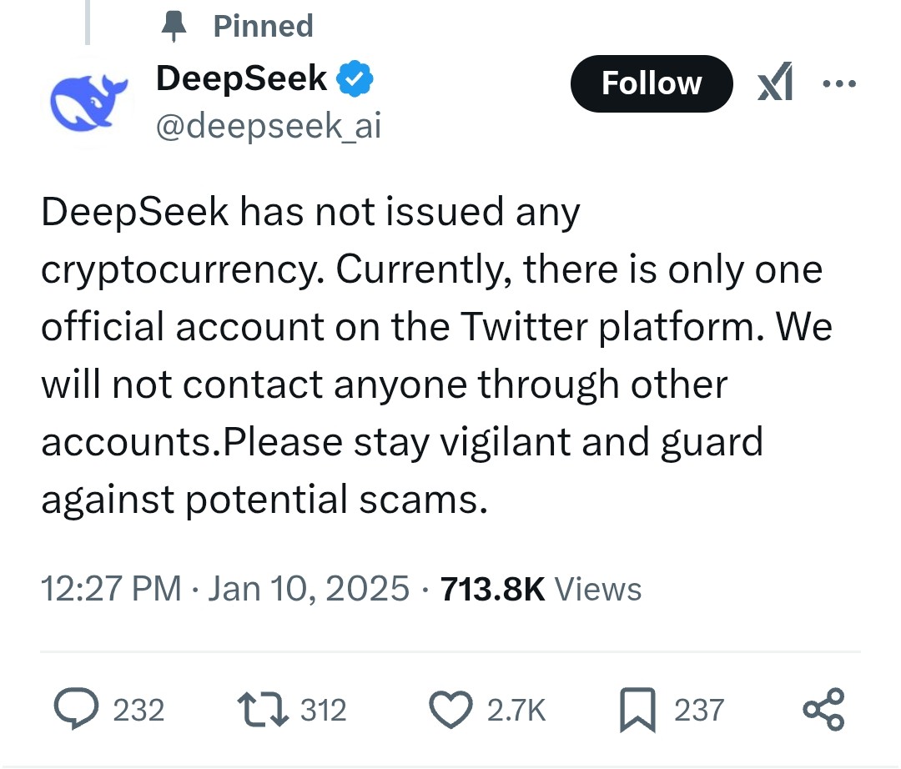
Task: Click the share icon
Action: pos(823,709)
